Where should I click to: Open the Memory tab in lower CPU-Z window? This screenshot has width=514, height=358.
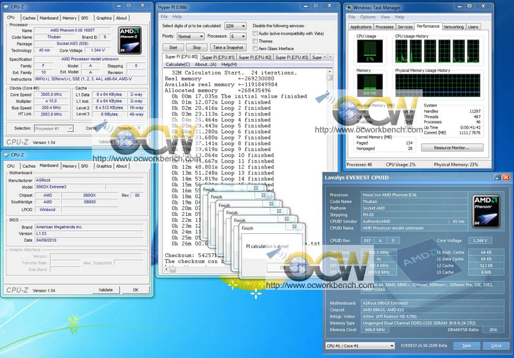point(69,166)
